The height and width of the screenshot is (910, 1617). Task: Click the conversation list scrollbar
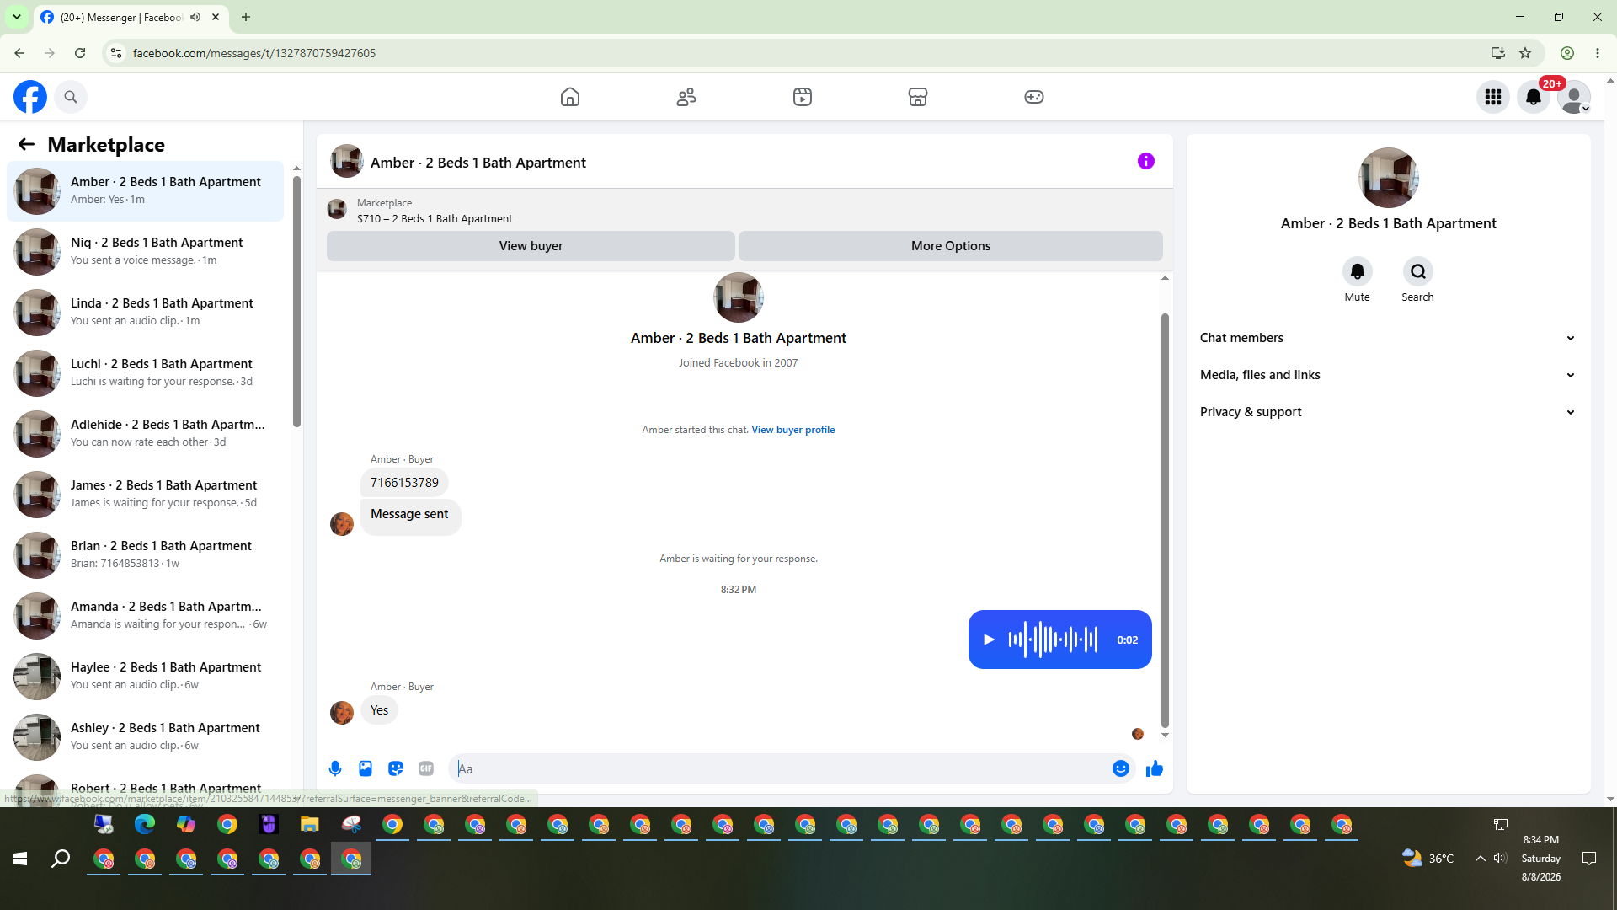[x=296, y=301]
